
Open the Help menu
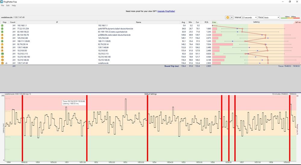[14, 5]
